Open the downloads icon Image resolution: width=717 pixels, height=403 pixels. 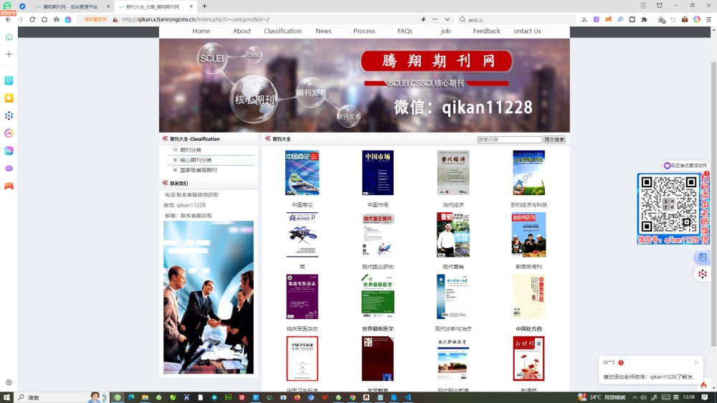(x=661, y=19)
